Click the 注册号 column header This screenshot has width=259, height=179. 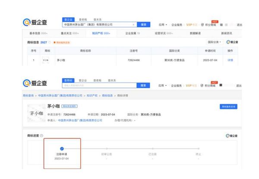[134, 51]
